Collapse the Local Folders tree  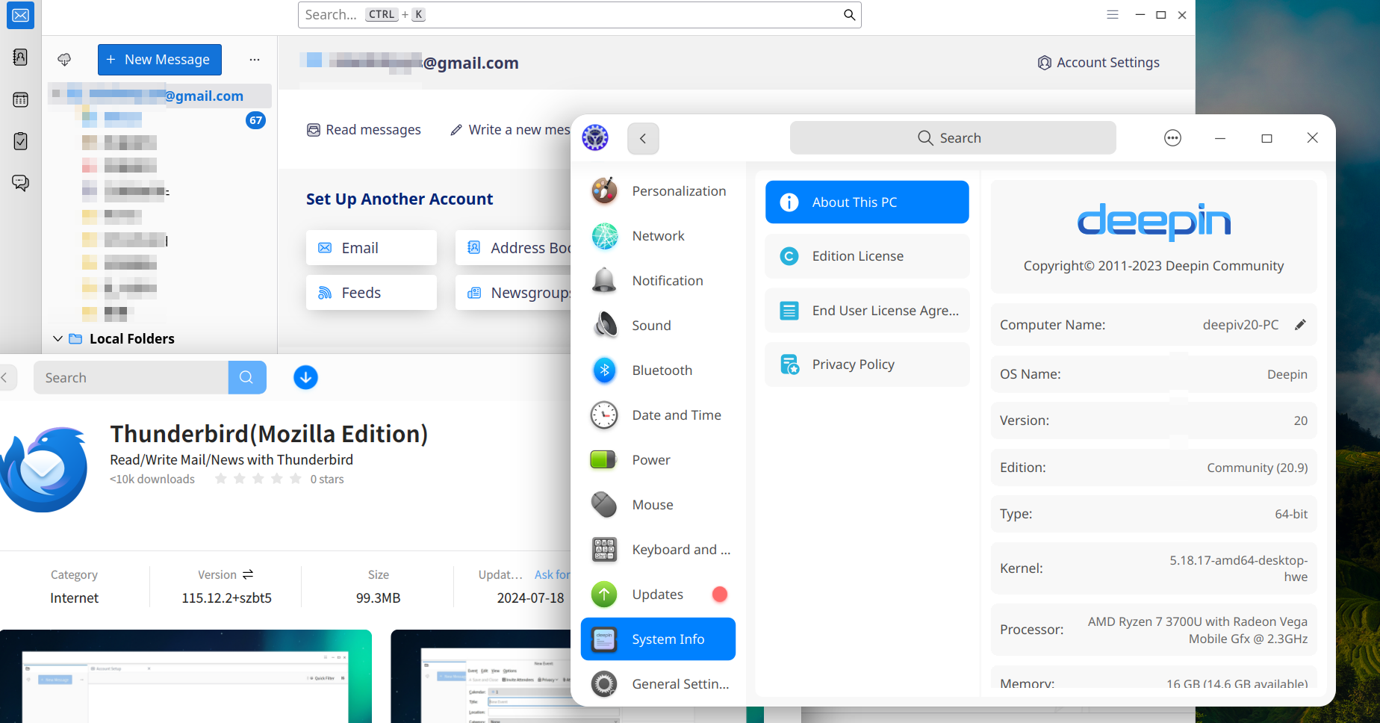pos(57,339)
